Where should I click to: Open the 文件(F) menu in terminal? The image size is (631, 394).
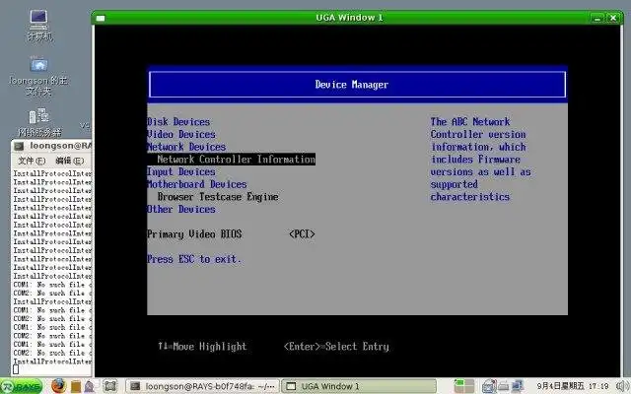[32, 161]
